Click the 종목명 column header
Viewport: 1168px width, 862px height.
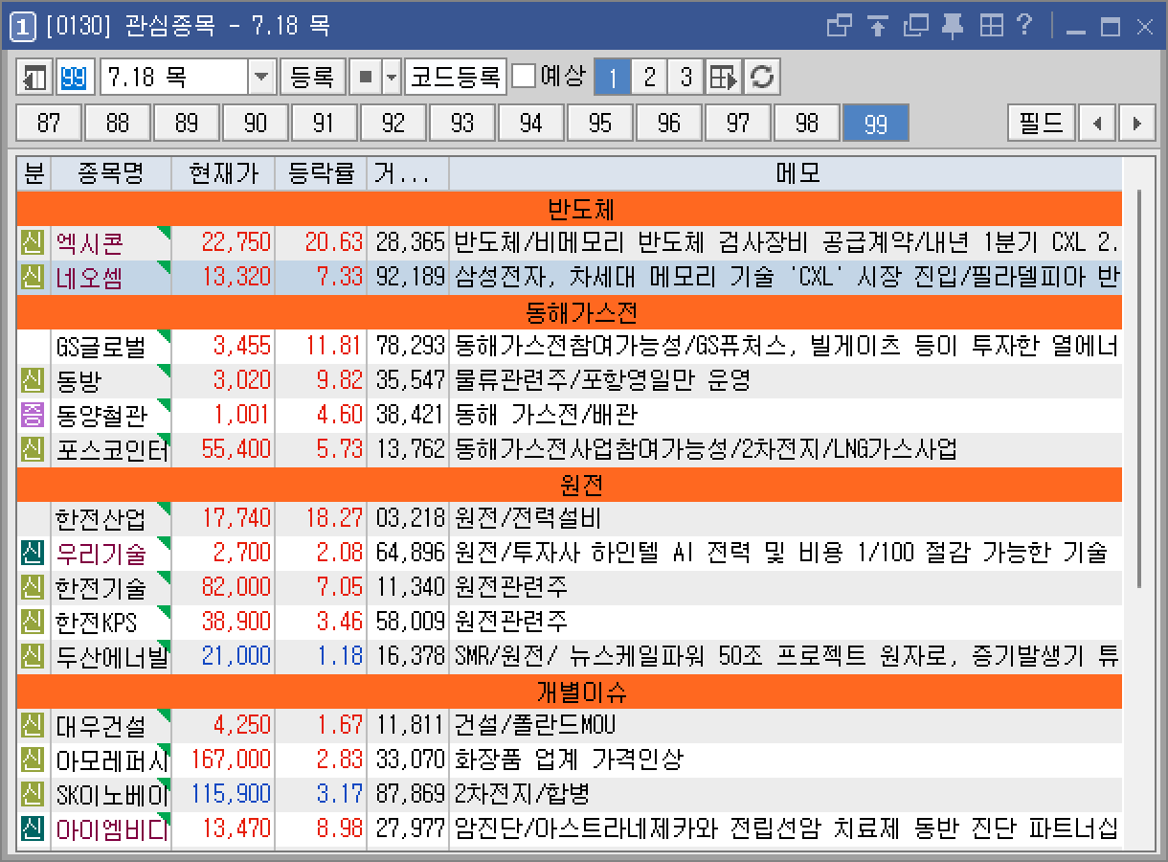coord(111,173)
